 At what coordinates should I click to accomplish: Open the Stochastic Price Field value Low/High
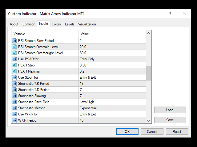pos(112,102)
